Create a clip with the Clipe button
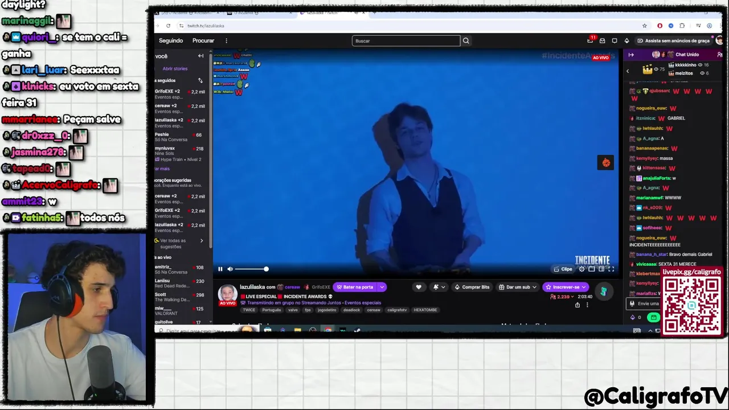This screenshot has height=410, width=729. [563, 269]
